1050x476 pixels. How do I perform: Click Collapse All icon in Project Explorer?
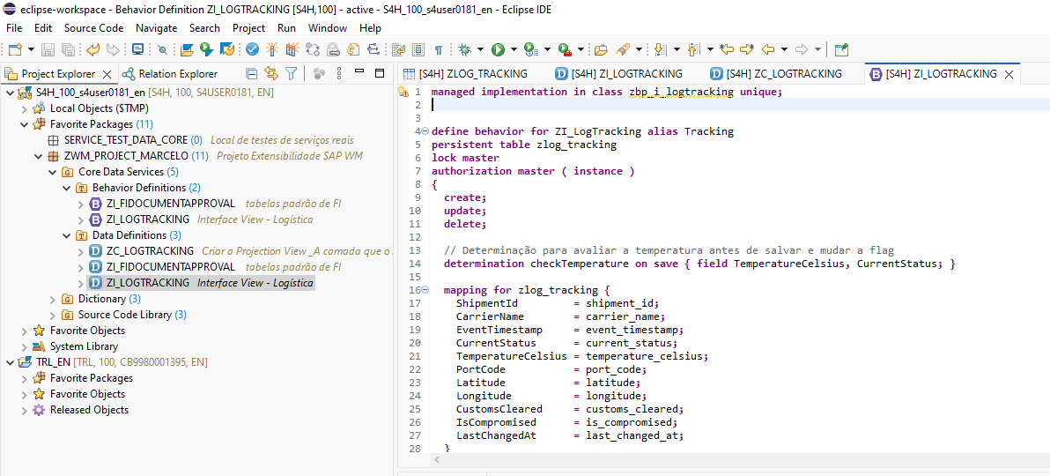[x=252, y=74]
